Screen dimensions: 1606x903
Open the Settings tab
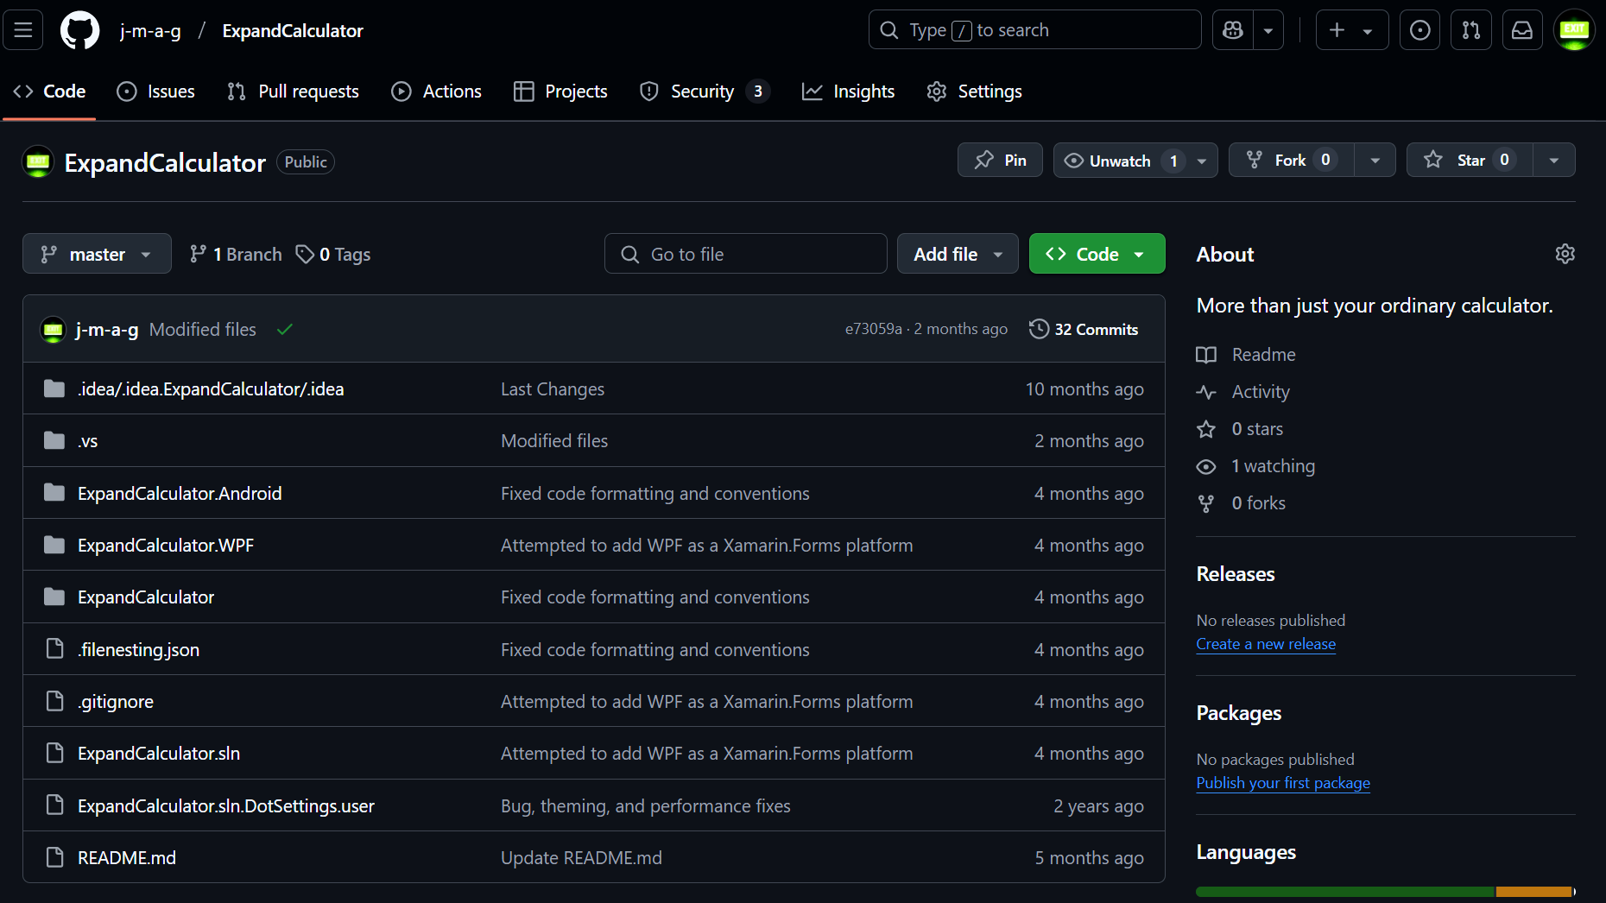pyautogui.click(x=974, y=92)
